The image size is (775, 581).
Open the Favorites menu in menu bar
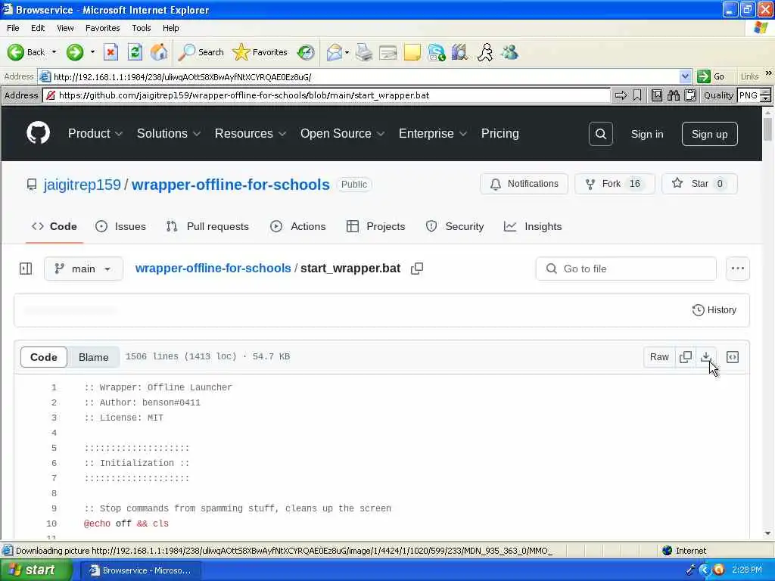pyautogui.click(x=102, y=28)
